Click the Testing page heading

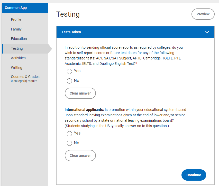68,14
